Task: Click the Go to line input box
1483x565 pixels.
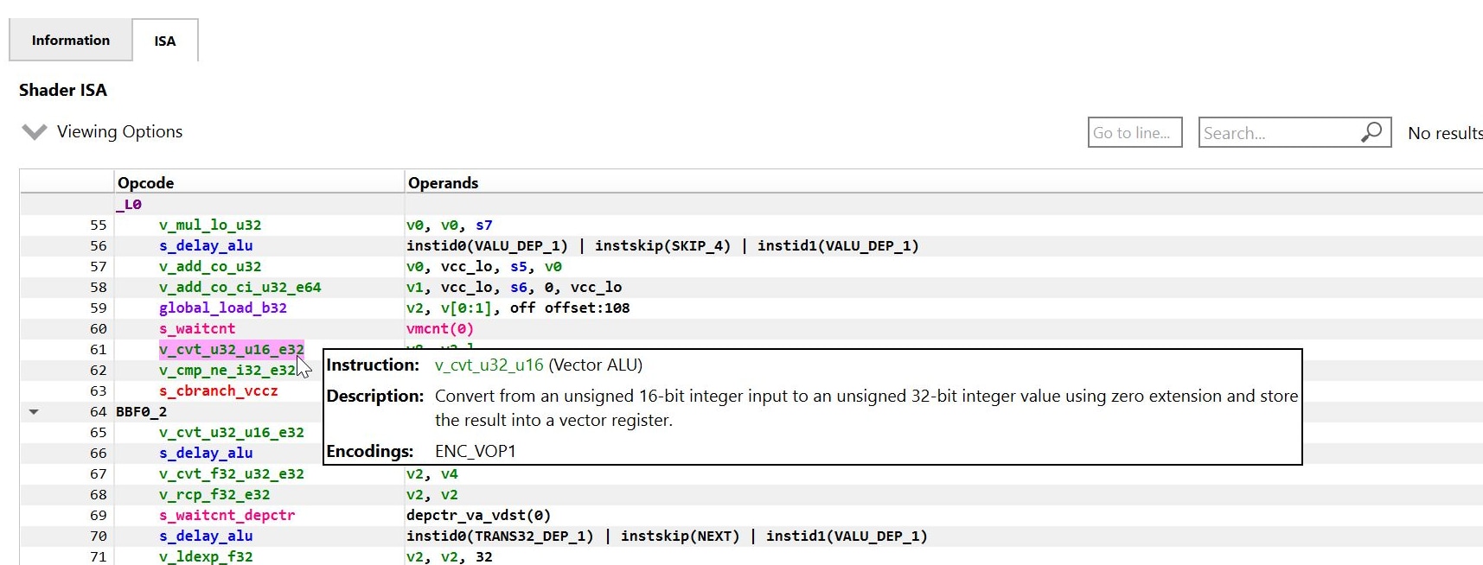Action: (x=1134, y=133)
